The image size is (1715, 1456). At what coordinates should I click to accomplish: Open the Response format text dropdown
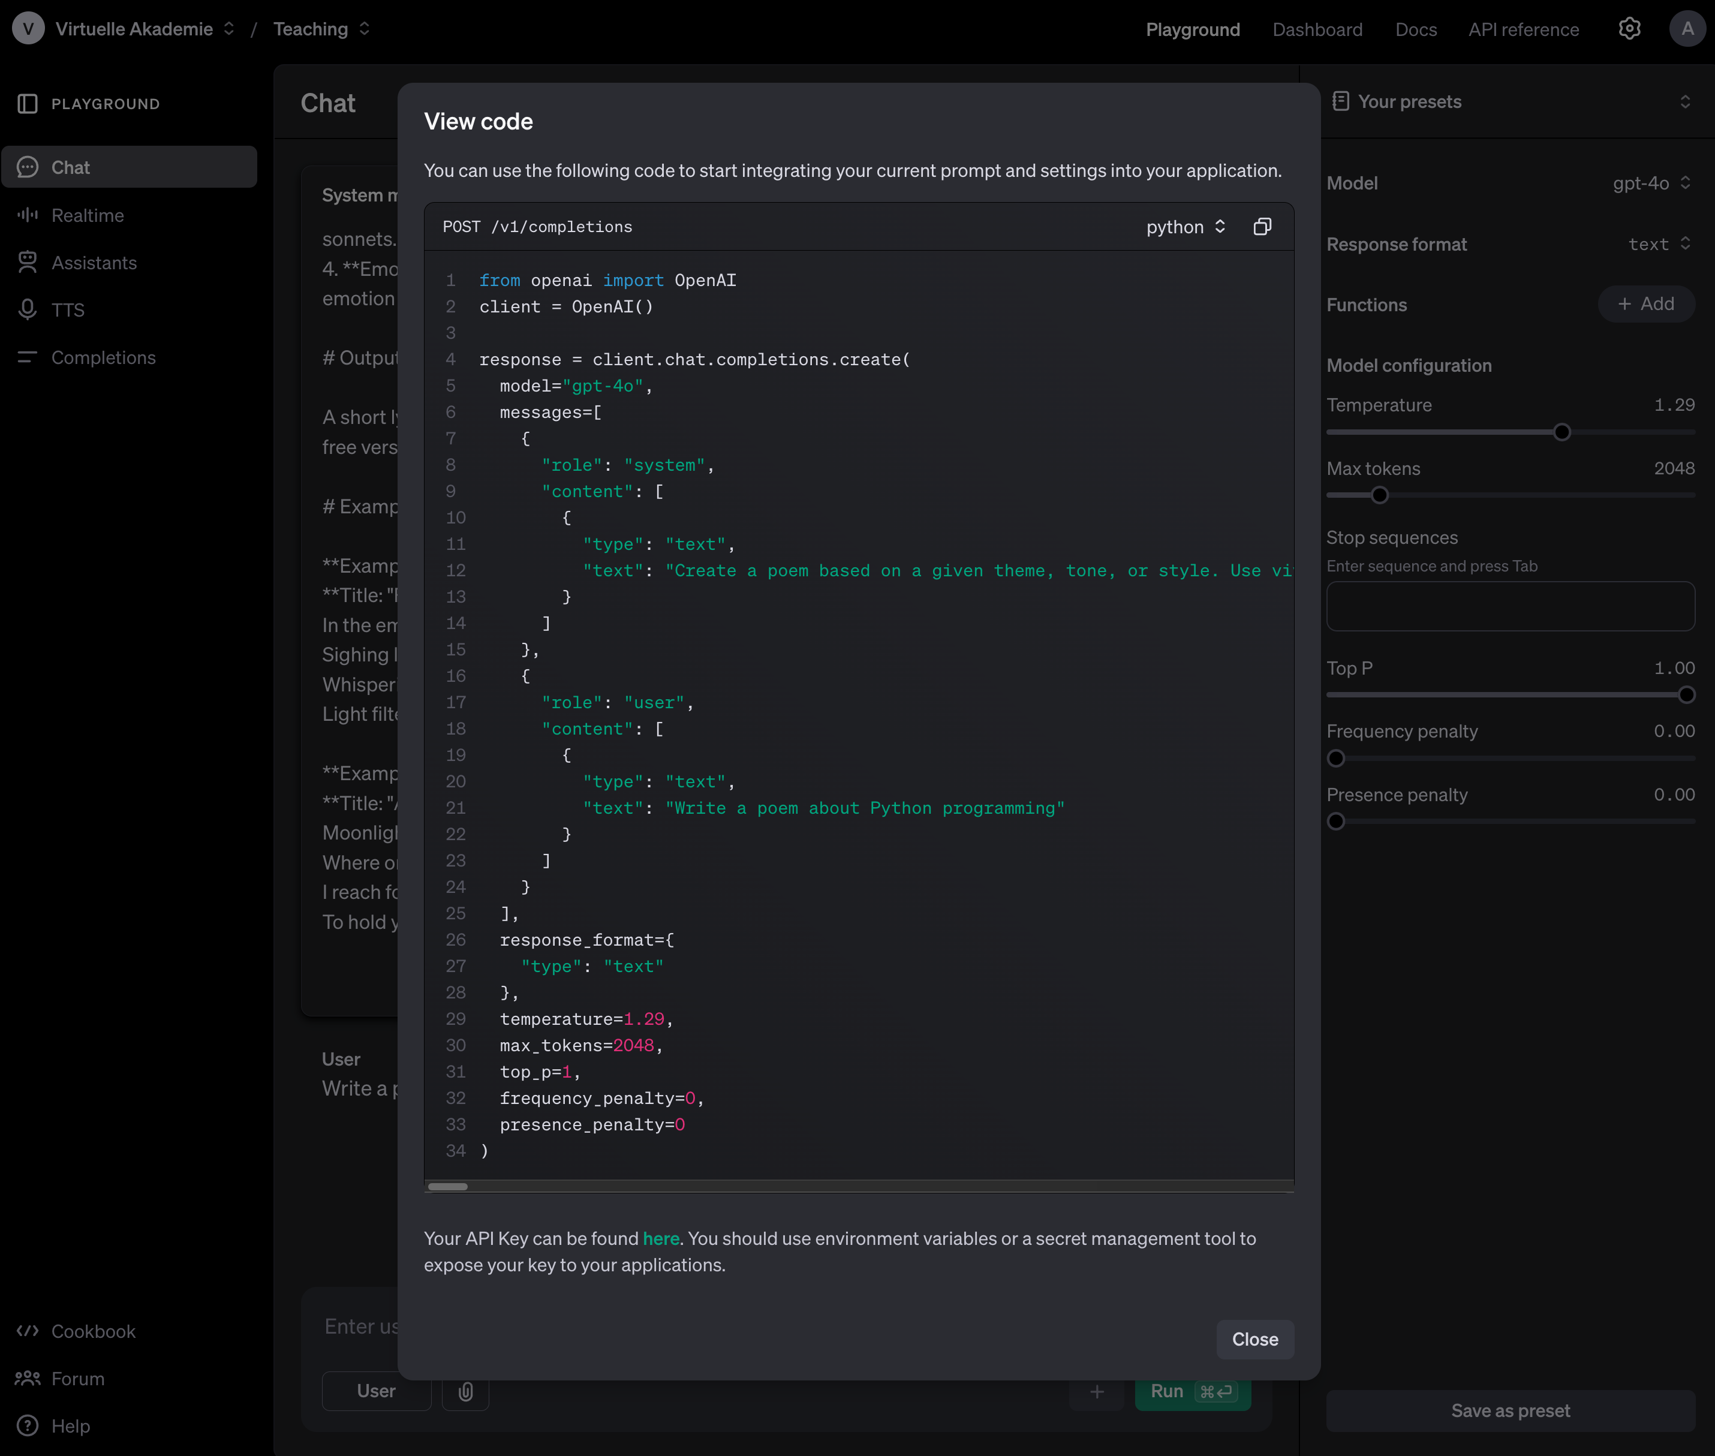(x=1659, y=243)
